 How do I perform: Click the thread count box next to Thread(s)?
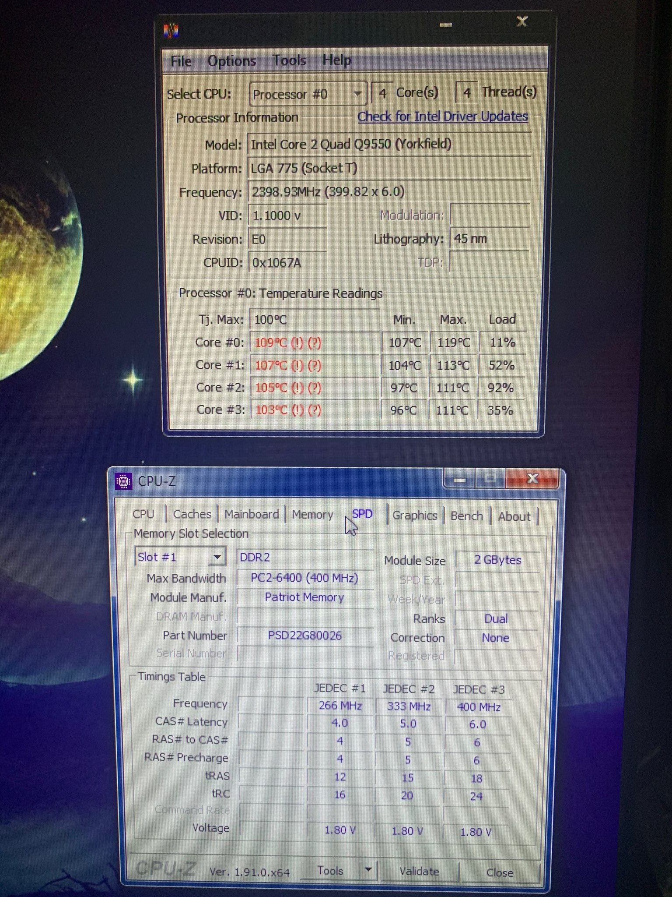[x=466, y=92]
